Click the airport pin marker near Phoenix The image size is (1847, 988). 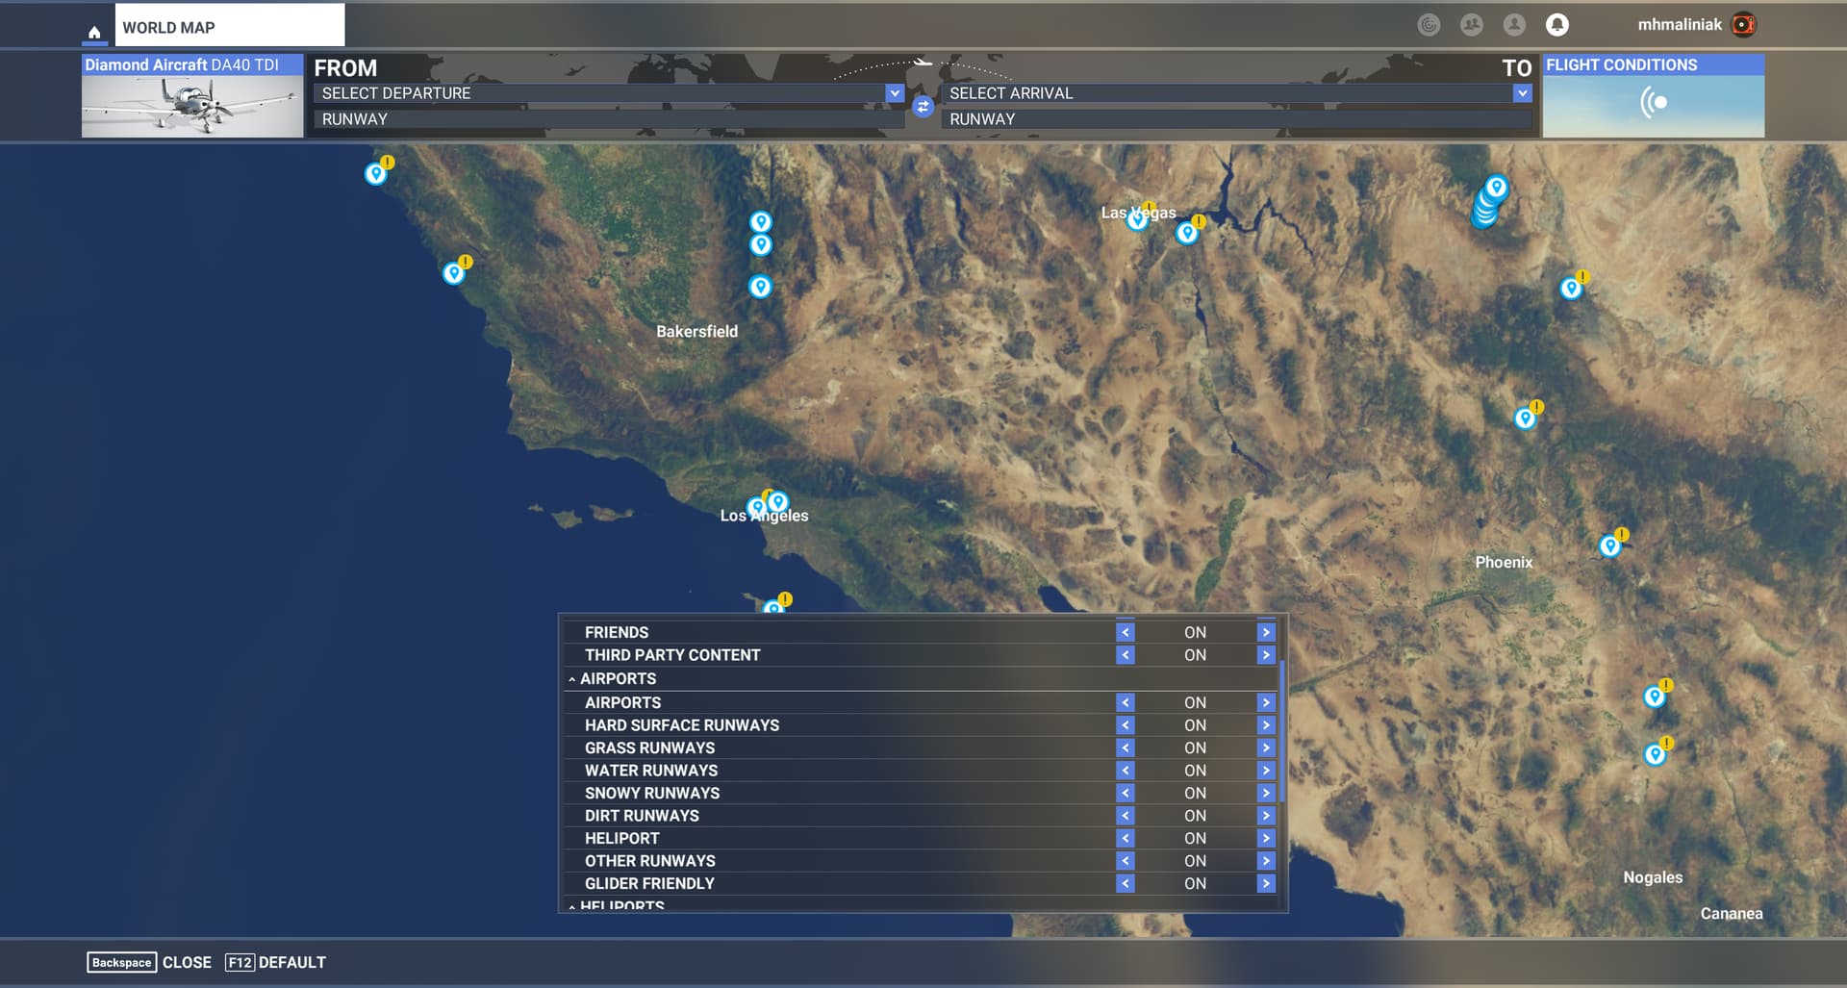coord(1609,546)
